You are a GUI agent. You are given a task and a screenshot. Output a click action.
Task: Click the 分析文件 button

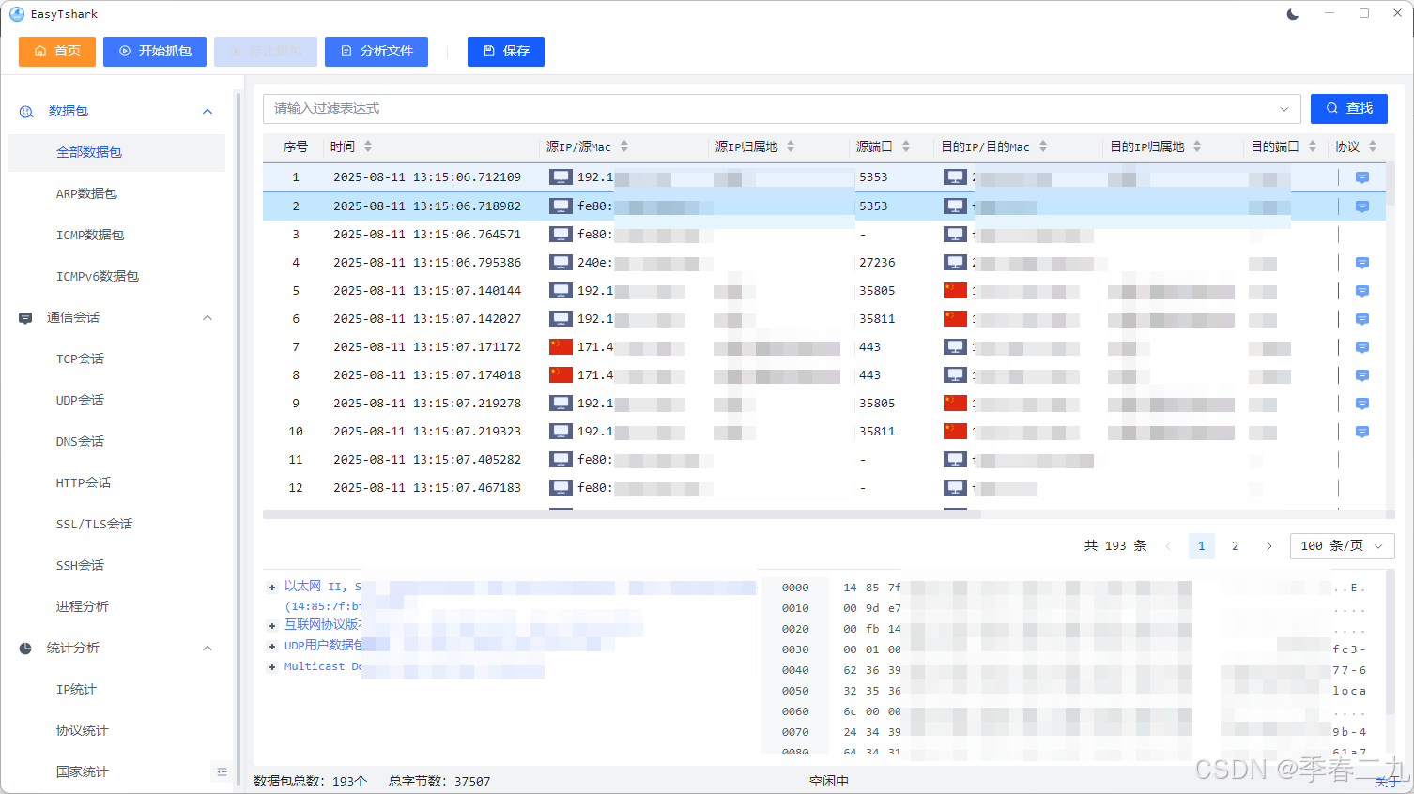pos(376,52)
